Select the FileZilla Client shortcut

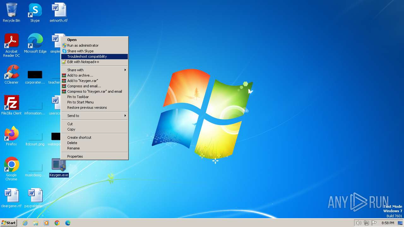click(11, 105)
